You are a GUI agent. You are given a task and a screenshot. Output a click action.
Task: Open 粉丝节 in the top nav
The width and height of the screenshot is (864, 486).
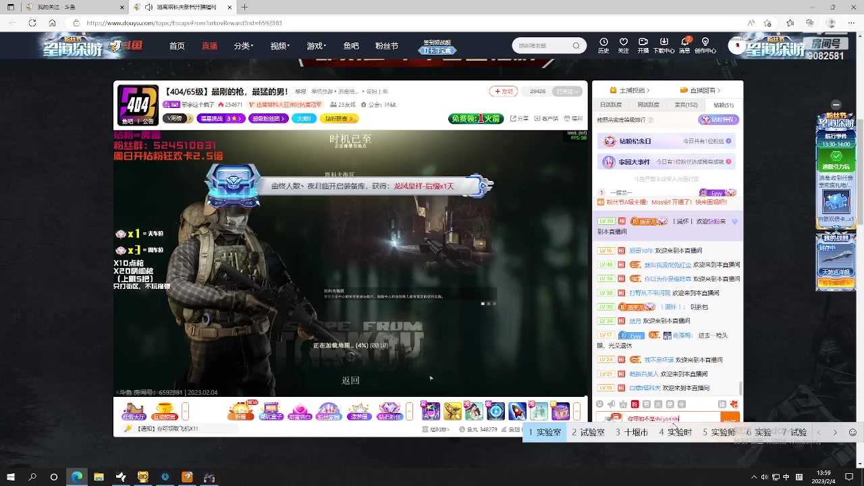(x=387, y=46)
